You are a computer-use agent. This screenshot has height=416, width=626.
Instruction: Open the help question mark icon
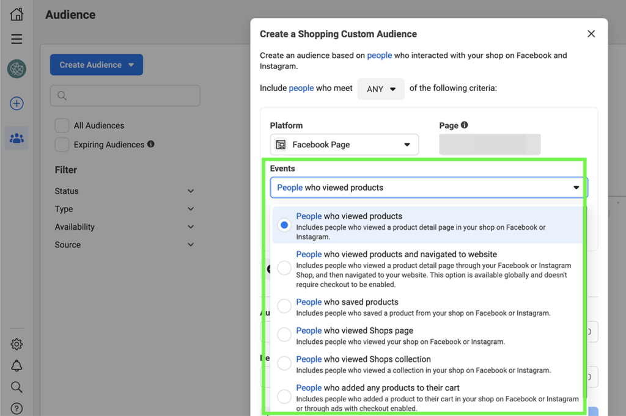(x=17, y=408)
